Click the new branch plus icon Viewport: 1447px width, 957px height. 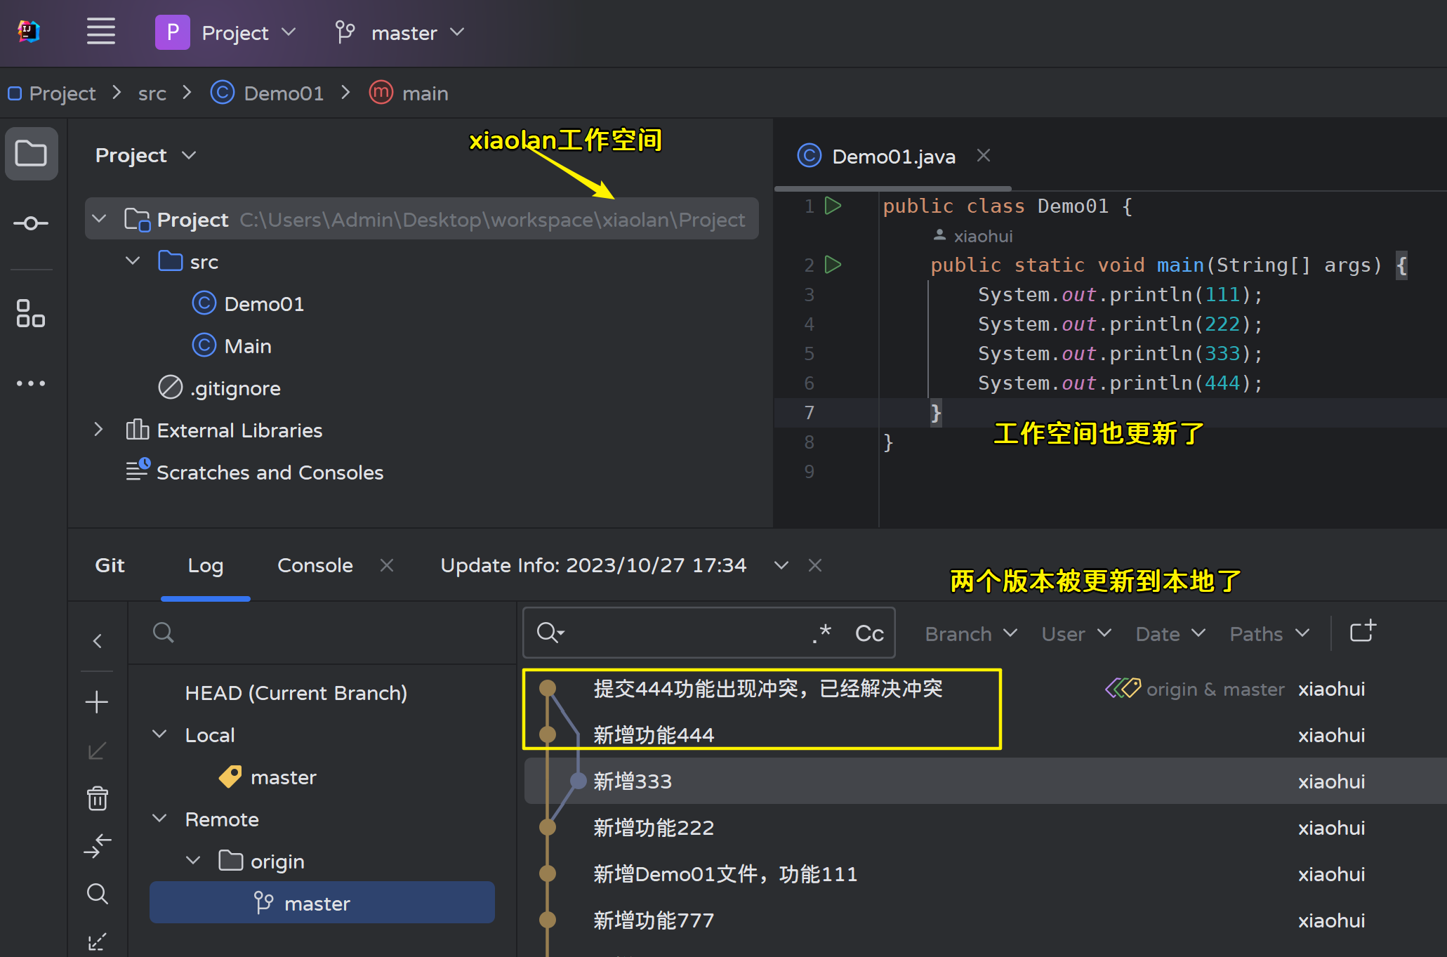(97, 702)
